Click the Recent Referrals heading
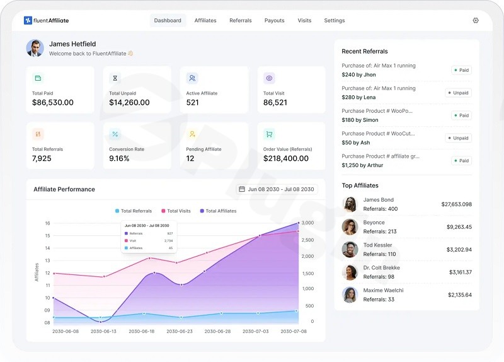The width and height of the screenshot is (504, 362). point(365,52)
